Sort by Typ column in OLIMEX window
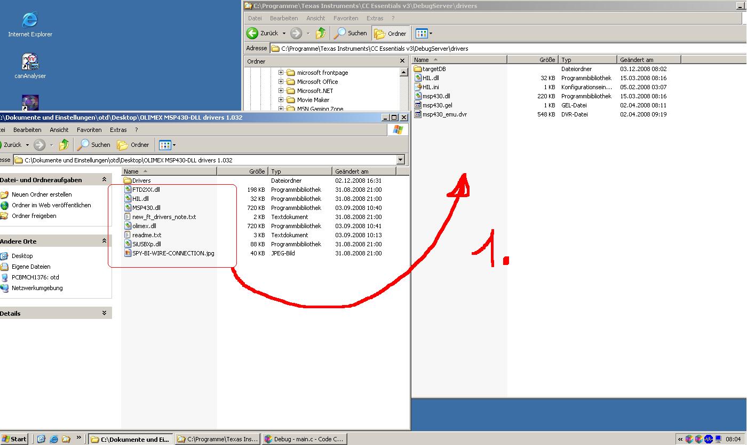Viewport: 747px width, 445px height. coord(300,171)
